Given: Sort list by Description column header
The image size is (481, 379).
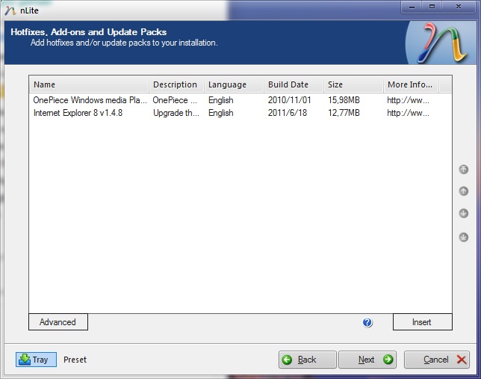Looking at the screenshot, I should click(176, 84).
